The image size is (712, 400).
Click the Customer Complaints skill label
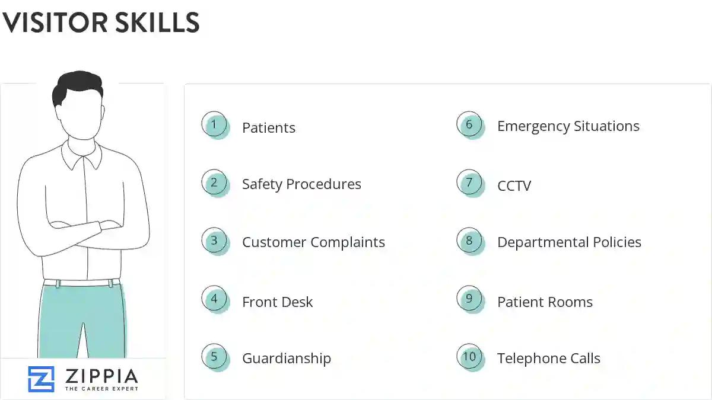313,242
